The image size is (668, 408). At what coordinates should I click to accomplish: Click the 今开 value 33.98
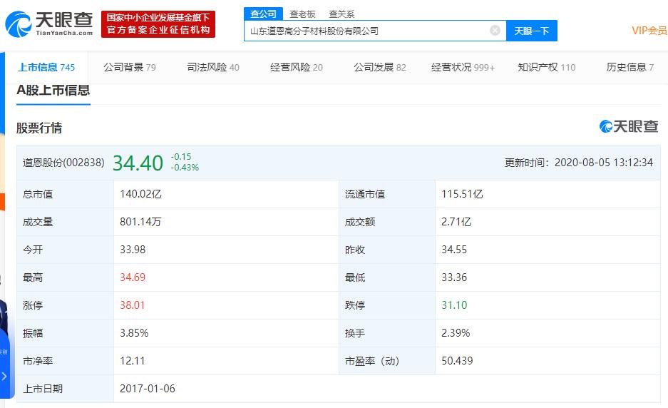coord(133,250)
